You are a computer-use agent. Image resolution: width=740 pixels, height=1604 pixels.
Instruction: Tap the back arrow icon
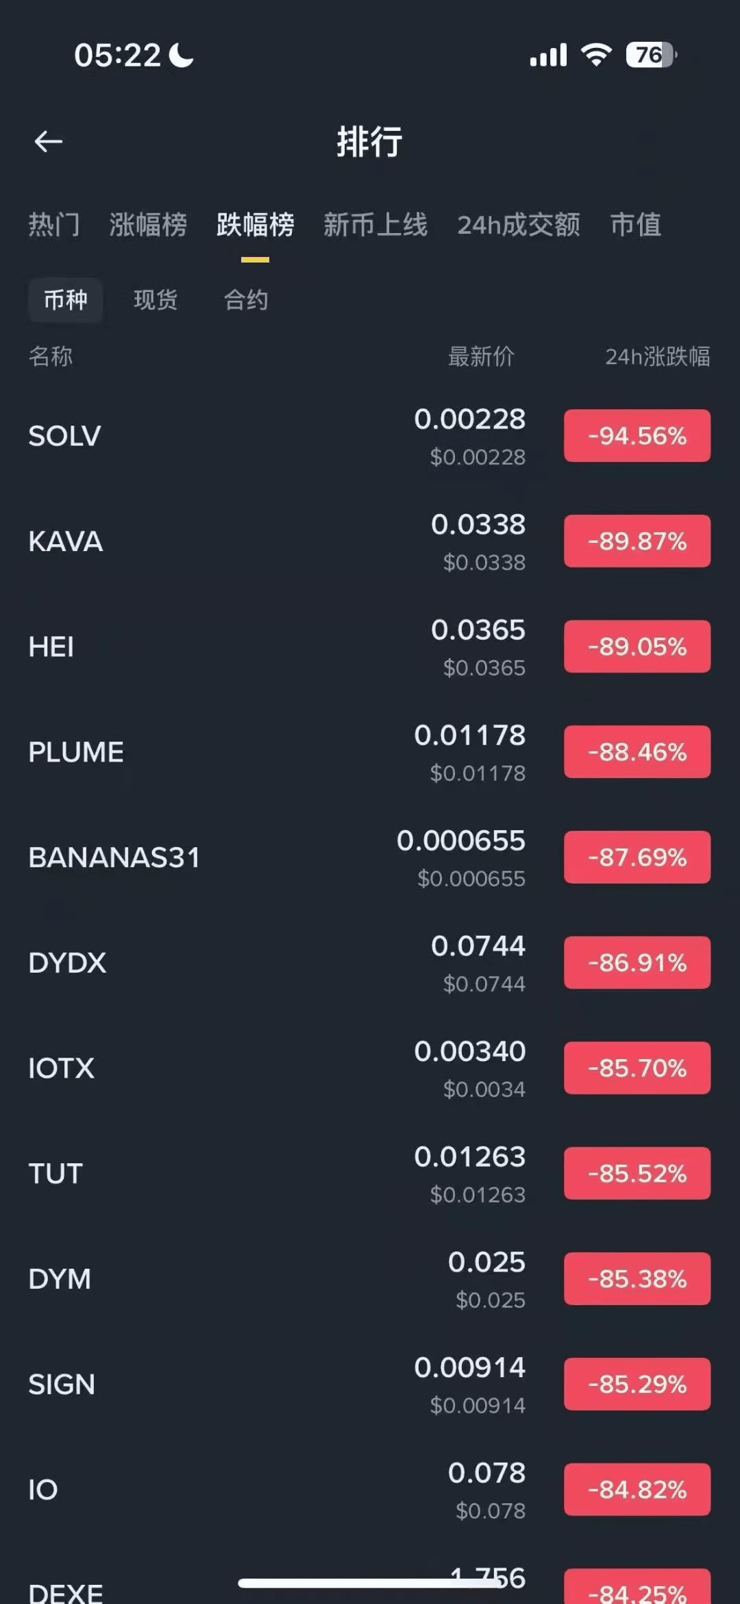(48, 142)
